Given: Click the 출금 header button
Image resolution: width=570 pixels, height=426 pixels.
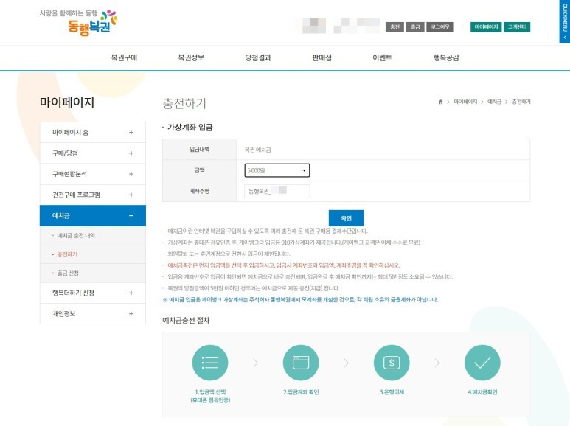Looking at the screenshot, I should click(x=415, y=27).
